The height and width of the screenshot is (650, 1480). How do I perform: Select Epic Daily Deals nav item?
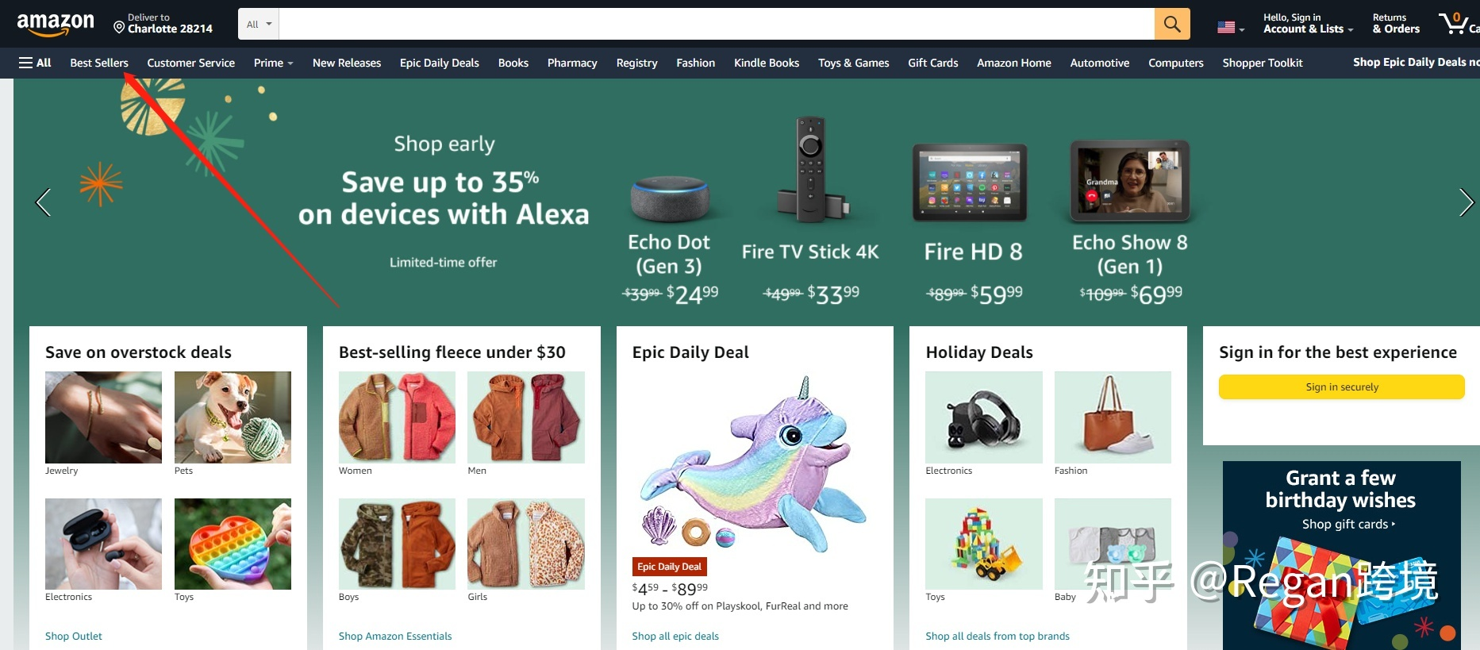[440, 63]
